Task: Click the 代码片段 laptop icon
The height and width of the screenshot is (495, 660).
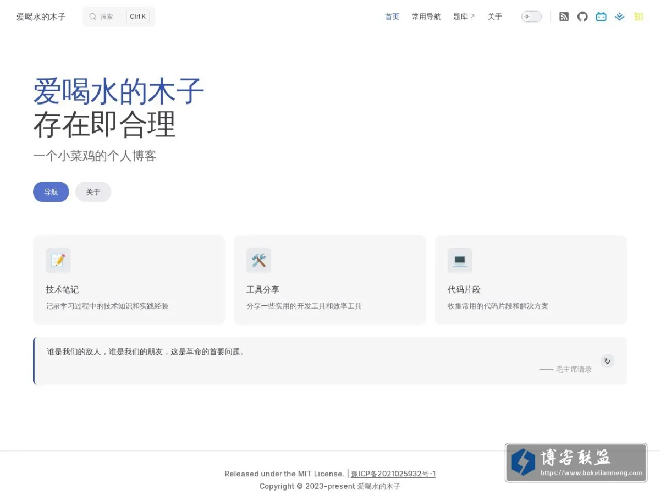Action: 460,260
